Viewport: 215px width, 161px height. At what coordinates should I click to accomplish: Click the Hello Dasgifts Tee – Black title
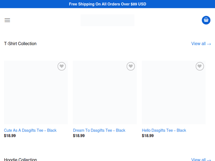164,130
